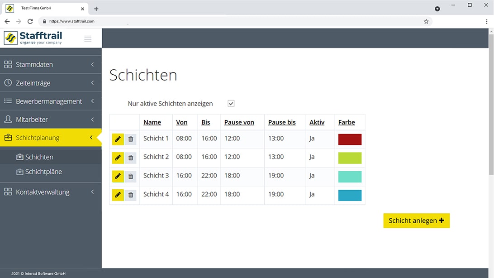
Task: Sort table by Farbe column
Action: click(x=347, y=122)
